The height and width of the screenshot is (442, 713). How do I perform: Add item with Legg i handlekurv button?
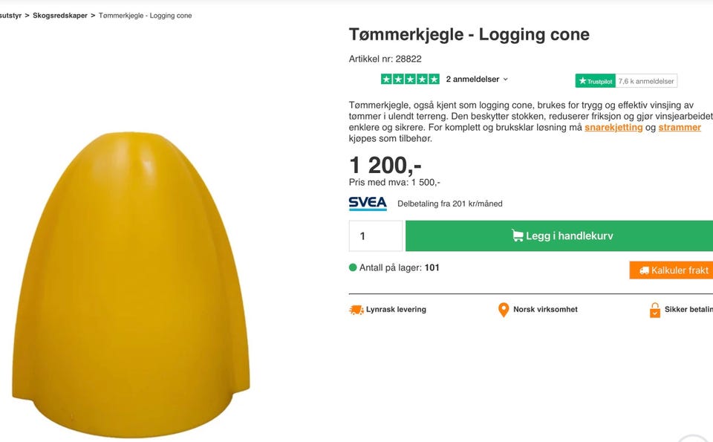[559, 235]
